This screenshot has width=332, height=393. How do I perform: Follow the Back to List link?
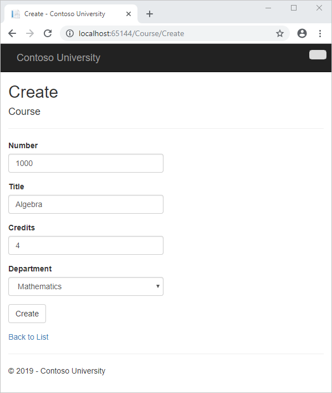pos(28,337)
